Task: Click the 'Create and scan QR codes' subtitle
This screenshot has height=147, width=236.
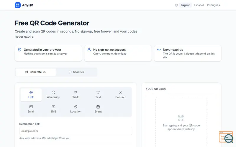Action: 76,34
